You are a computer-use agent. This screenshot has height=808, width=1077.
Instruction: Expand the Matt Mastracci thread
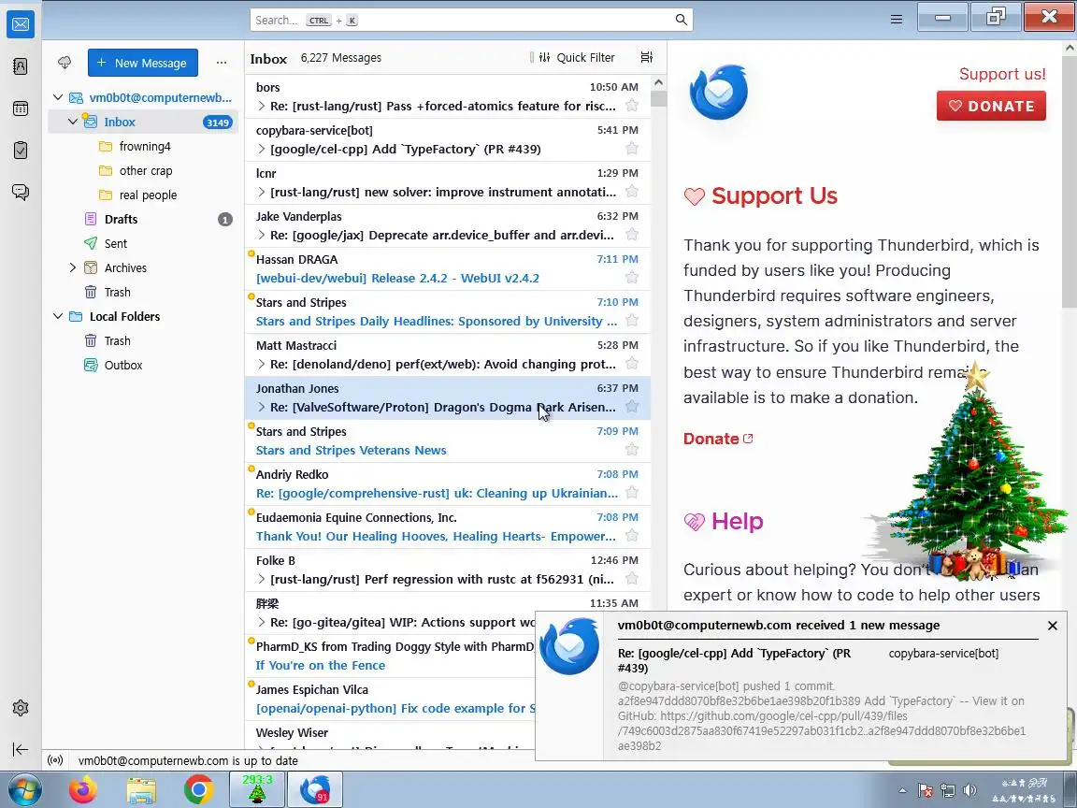click(261, 364)
